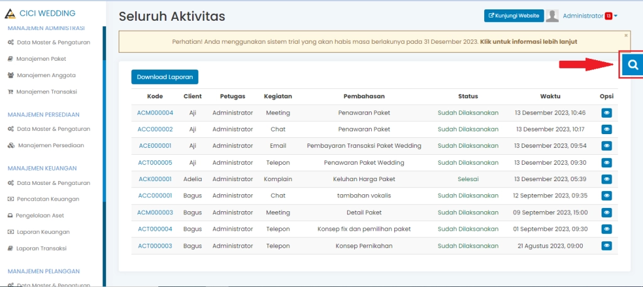Click the red notification badge 13
The width and height of the screenshot is (643, 287).
[608, 16]
